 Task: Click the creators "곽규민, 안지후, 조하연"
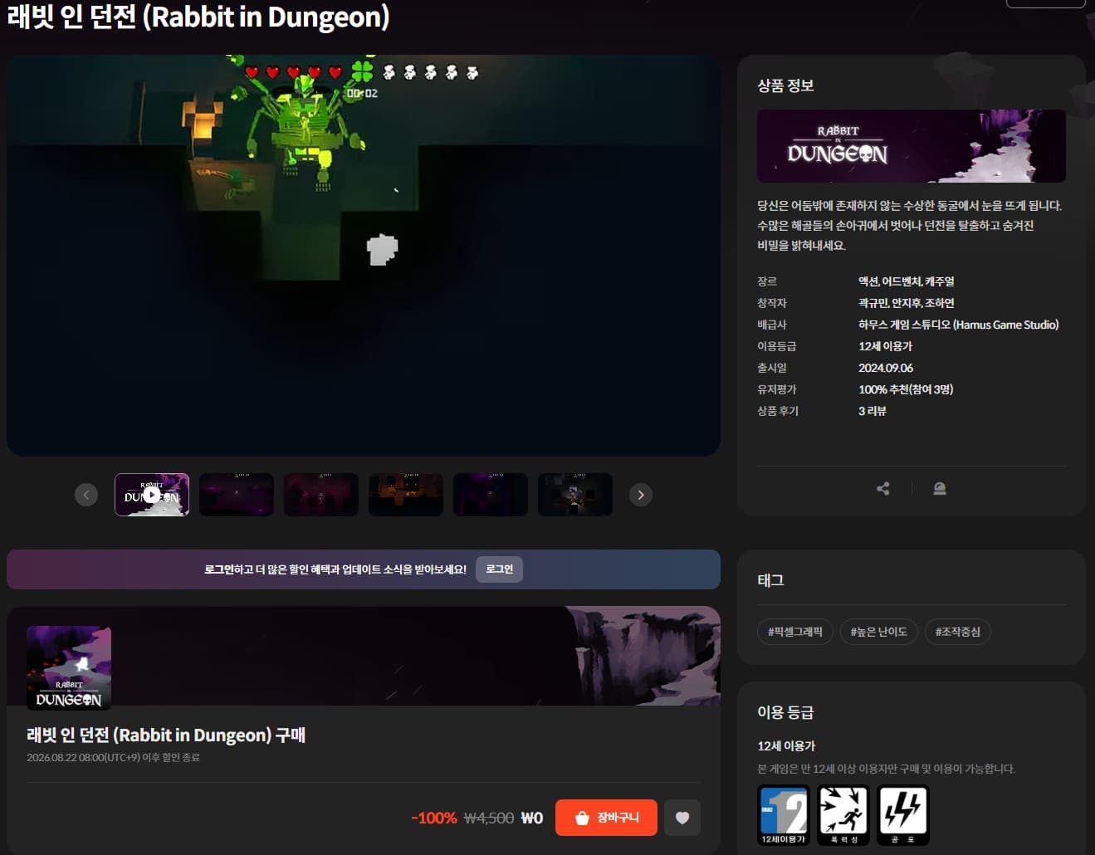pos(907,303)
